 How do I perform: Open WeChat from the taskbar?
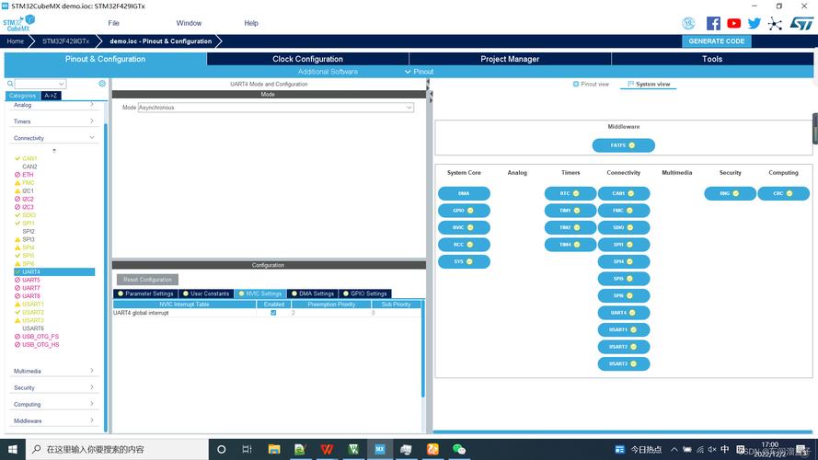[459, 449]
